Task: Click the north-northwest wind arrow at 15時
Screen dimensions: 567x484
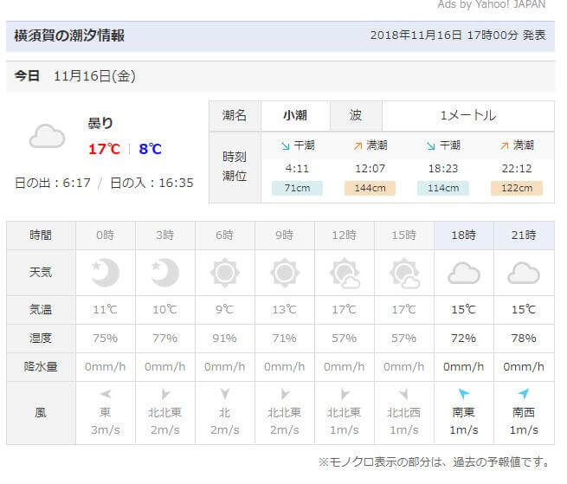Action: [404, 394]
